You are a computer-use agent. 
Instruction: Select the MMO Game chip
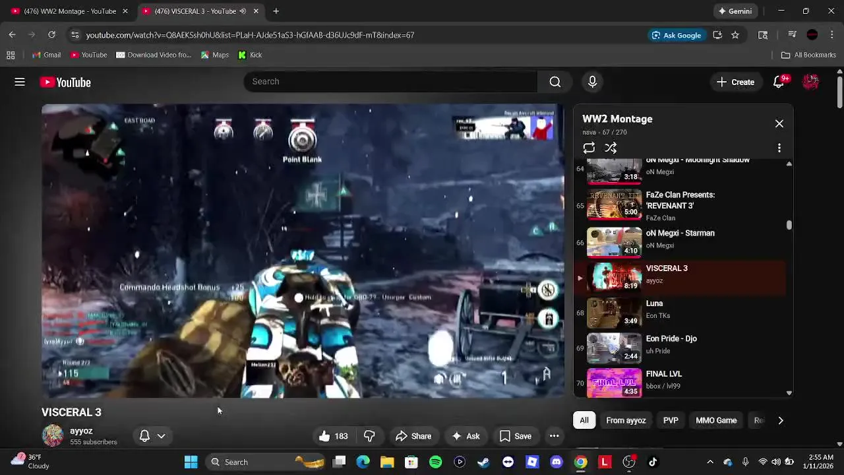click(716, 420)
